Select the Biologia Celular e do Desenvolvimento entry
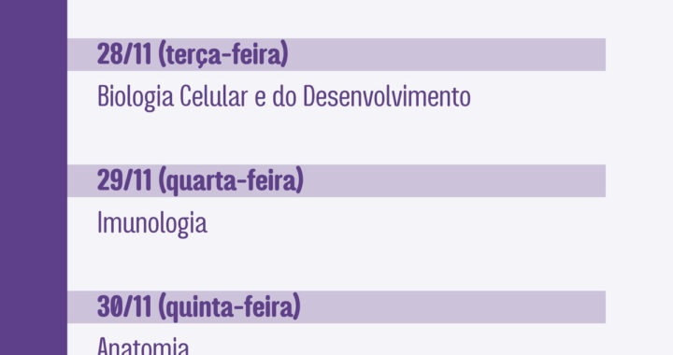This screenshot has height=355, width=673. point(284,97)
